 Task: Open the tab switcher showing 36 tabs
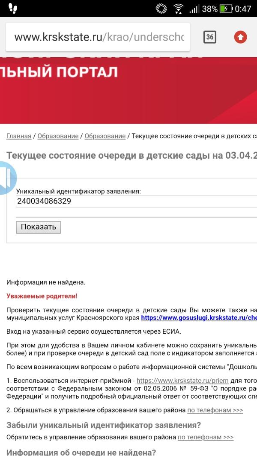coord(209,37)
